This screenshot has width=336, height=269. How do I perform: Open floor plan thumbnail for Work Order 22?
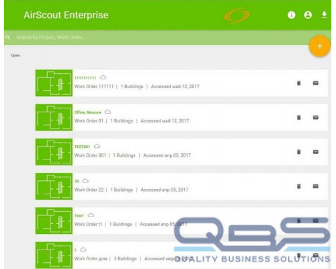(54, 186)
